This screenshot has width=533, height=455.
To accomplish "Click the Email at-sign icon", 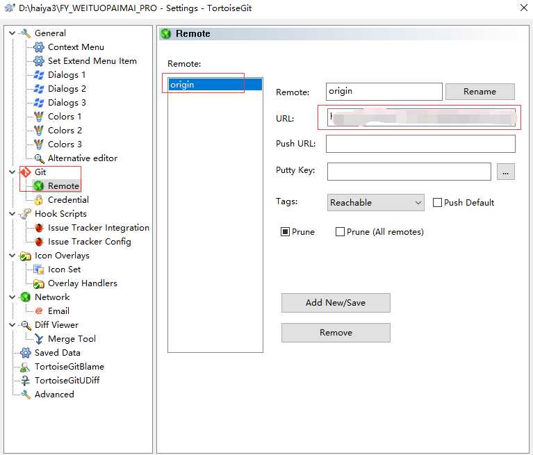I will 39,311.
